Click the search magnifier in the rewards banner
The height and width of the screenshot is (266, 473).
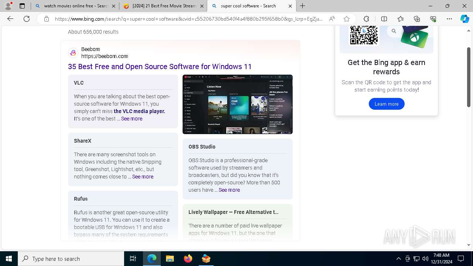pyautogui.click(x=394, y=31)
